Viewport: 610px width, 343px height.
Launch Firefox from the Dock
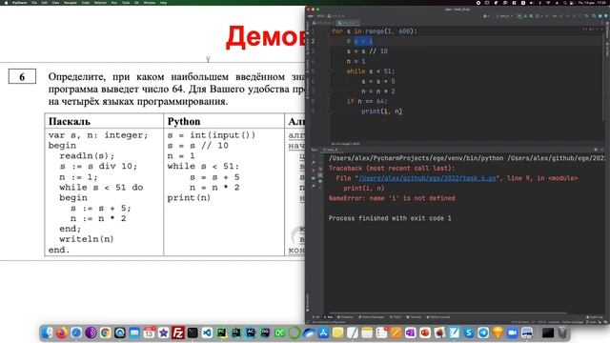(61, 333)
